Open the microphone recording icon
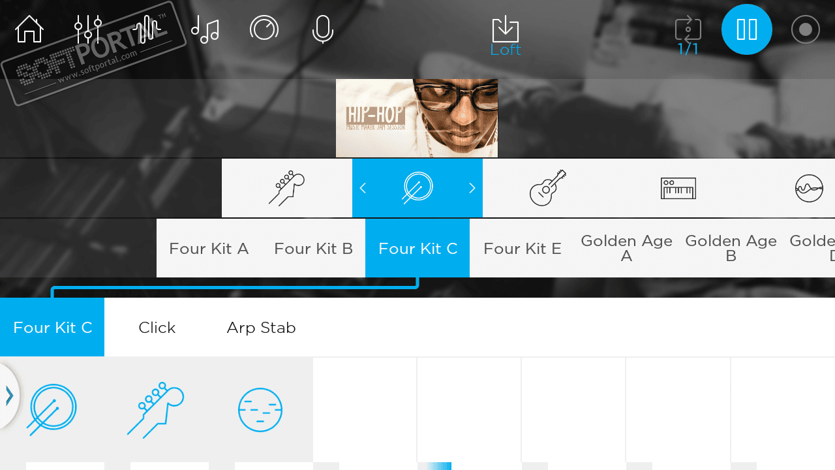835x470 pixels. pyautogui.click(x=323, y=29)
